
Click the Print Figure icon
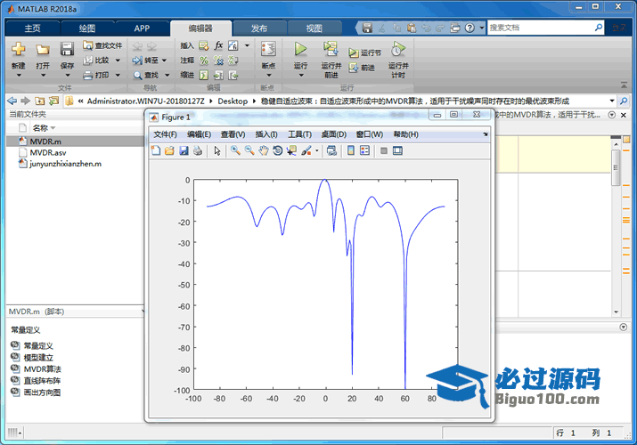coord(198,151)
